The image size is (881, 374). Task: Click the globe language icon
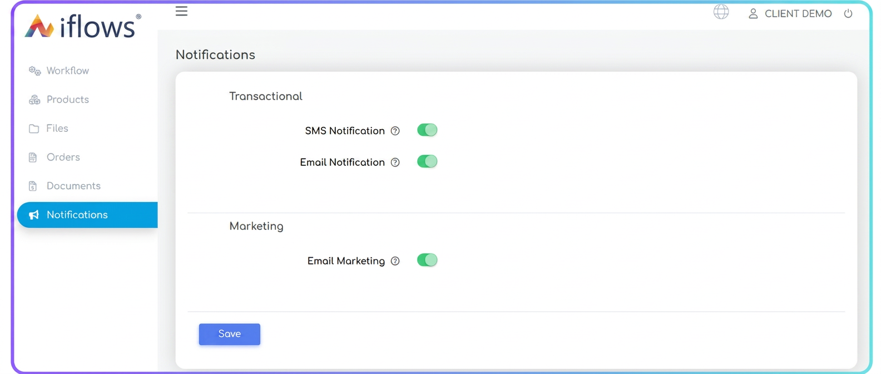pos(721,12)
